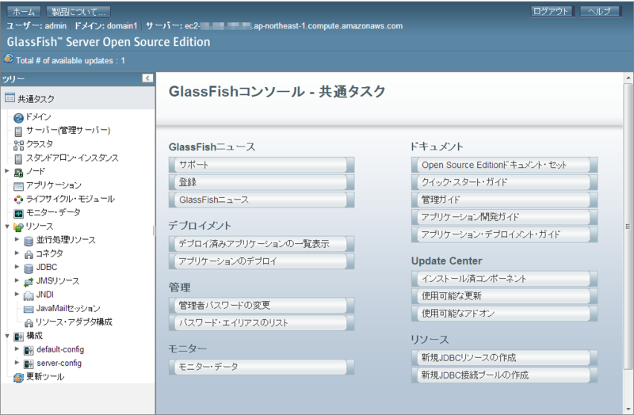
Task: Click the Connectors icon (コネクタ)
Action: click(29, 255)
